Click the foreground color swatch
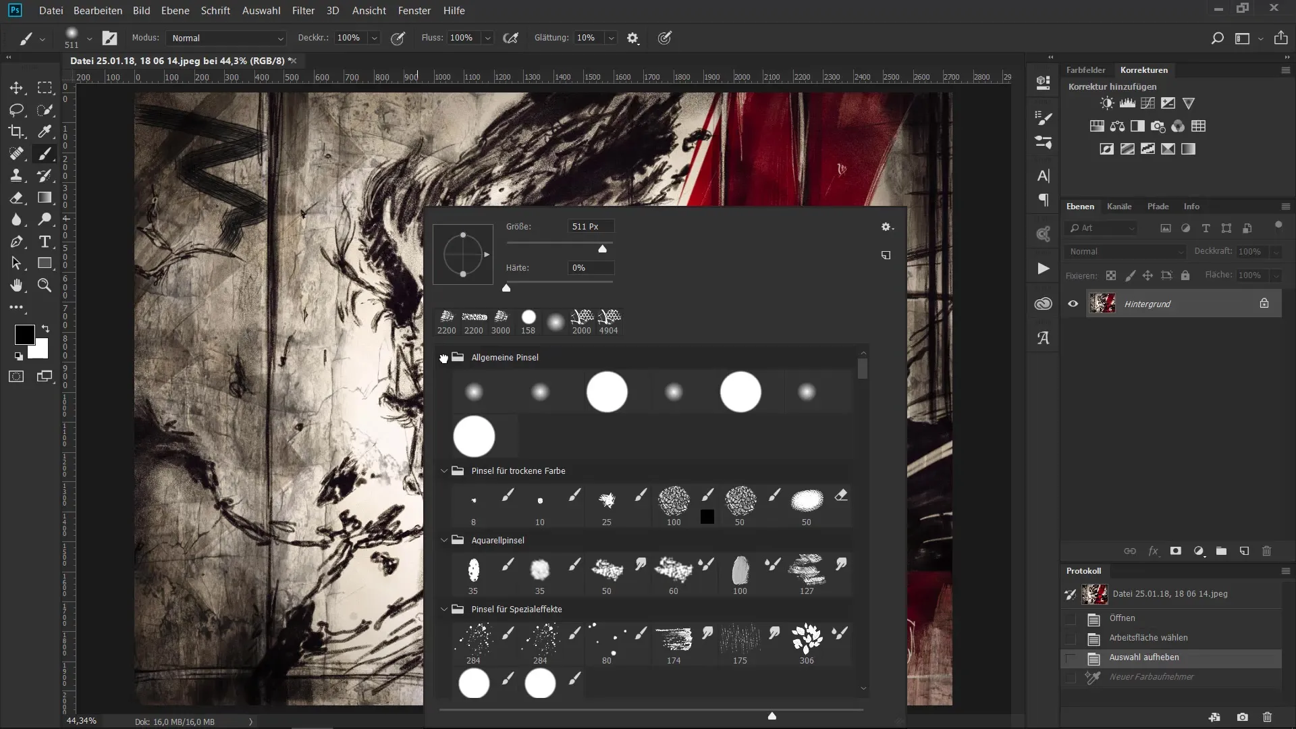Screen dimensions: 1296x729 click(24, 334)
